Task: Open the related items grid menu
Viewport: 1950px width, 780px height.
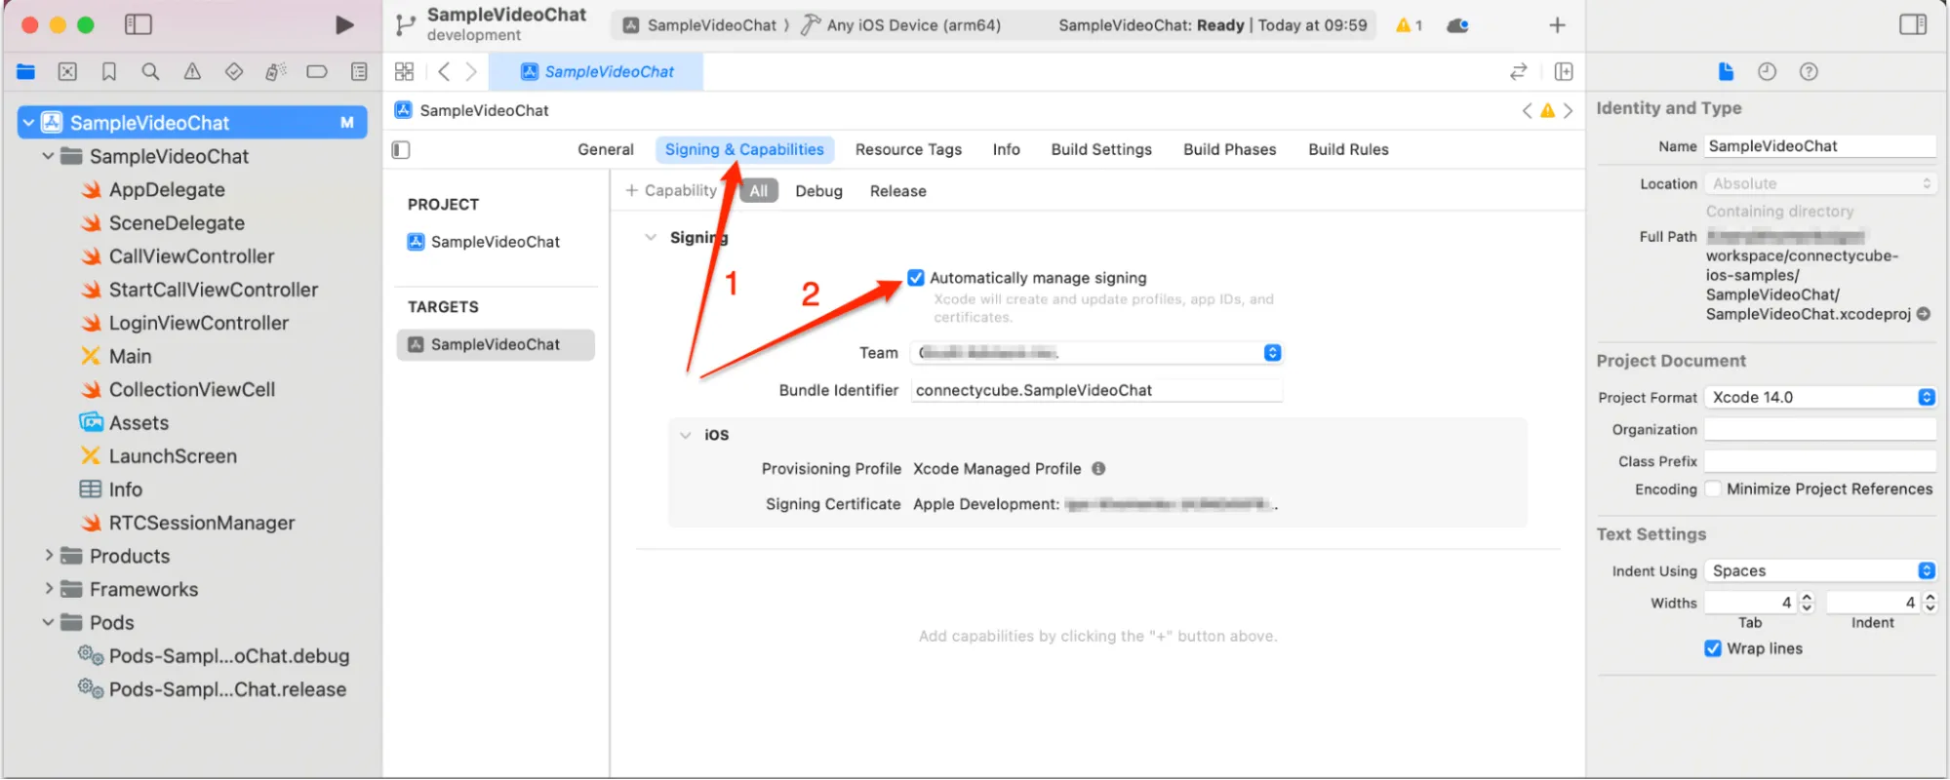Action: [x=404, y=71]
